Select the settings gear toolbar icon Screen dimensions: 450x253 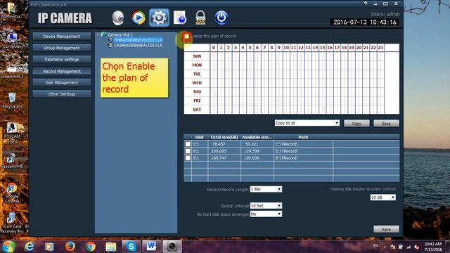[x=159, y=18]
